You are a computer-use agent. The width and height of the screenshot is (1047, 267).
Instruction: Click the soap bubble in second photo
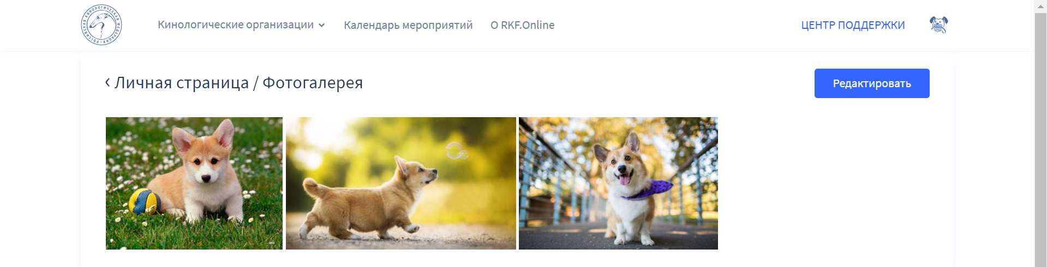456,151
